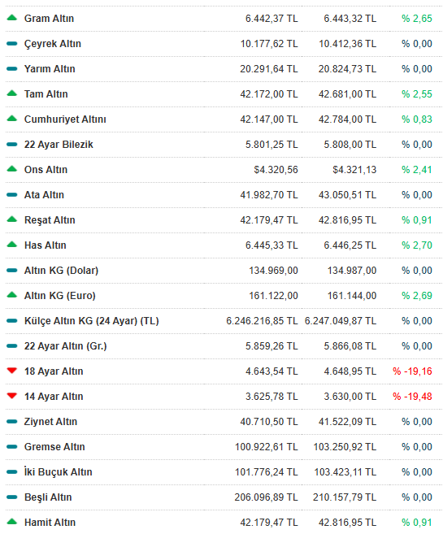Open the Reşat Altın link
443x534 pixels.
(x=50, y=220)
